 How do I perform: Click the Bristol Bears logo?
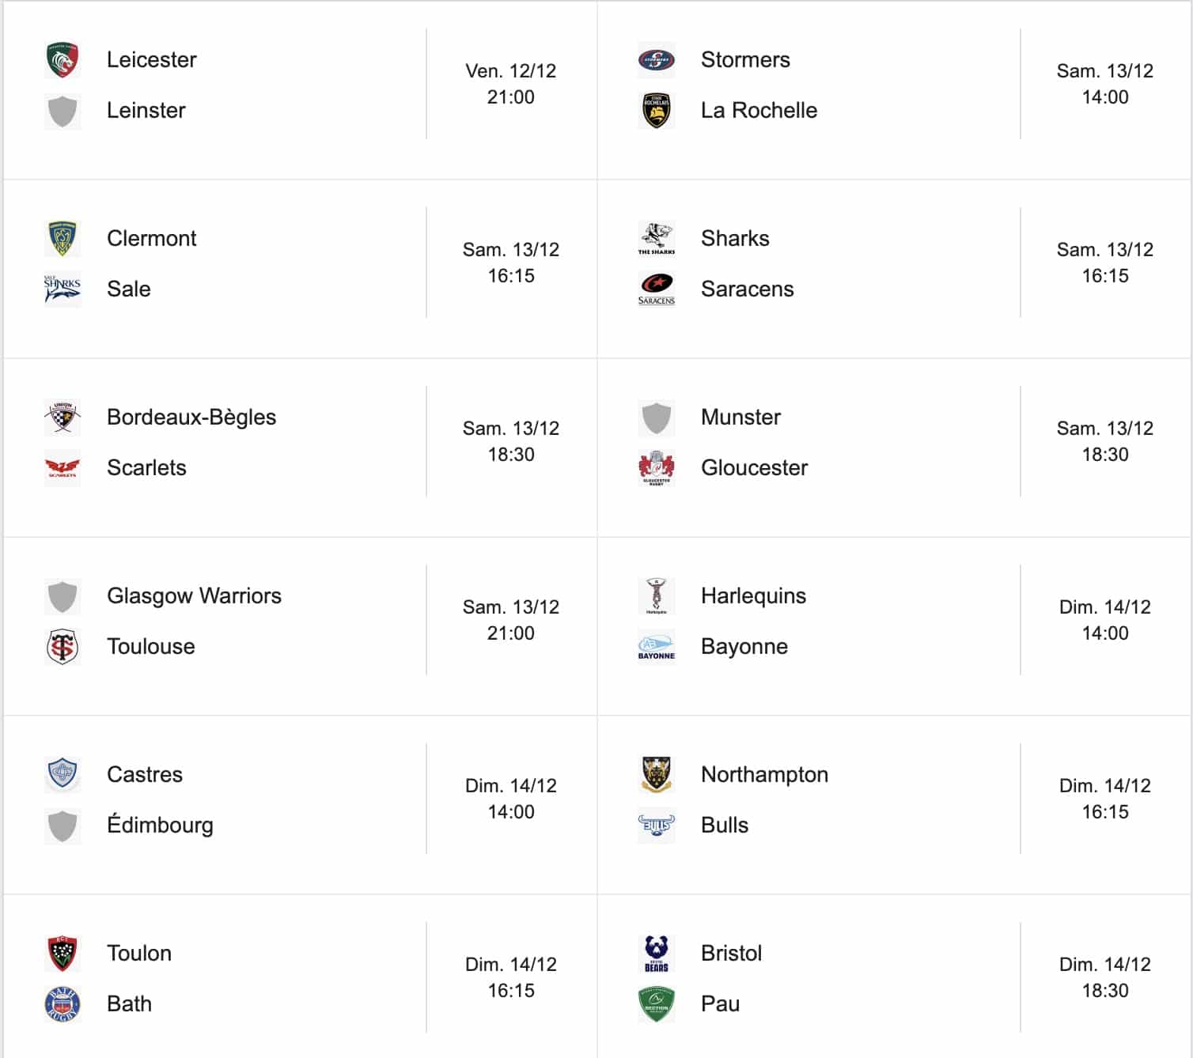(656, 954)
